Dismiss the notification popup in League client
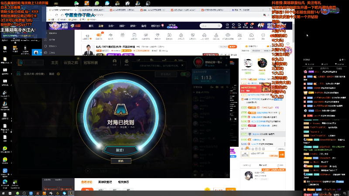 (182, 65)
